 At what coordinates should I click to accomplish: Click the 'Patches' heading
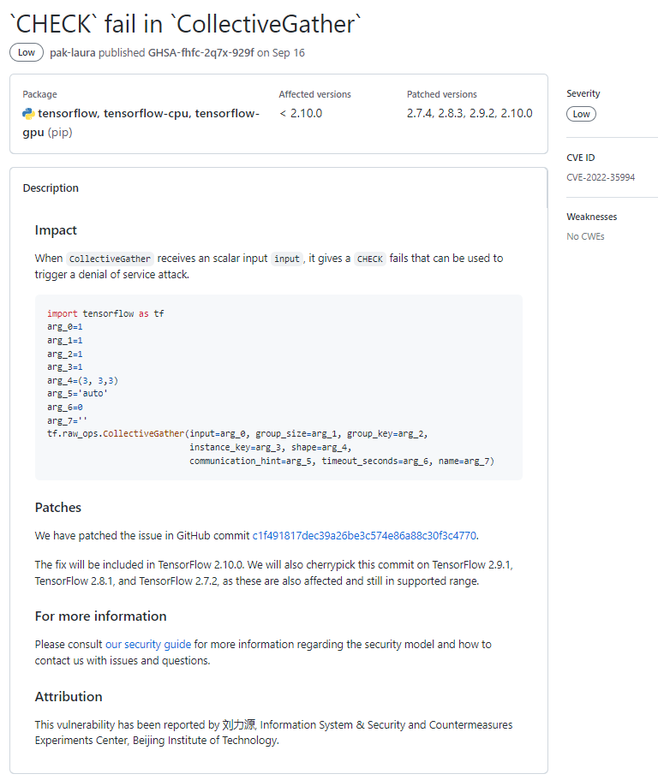(57, 508)
